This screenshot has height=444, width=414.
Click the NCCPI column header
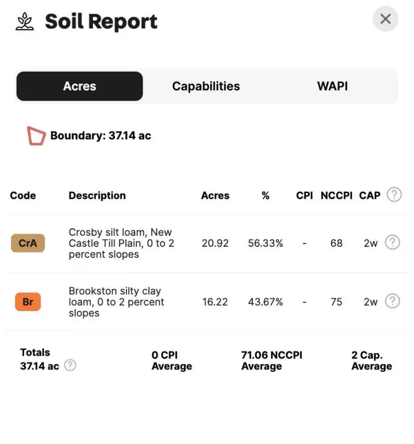coord(336,195)
